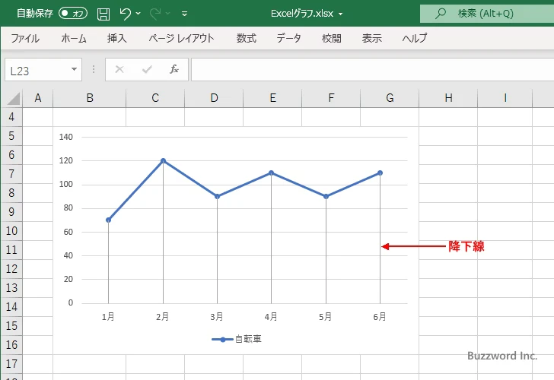
Task: Open the ページ レイアウト tab
Action: pyautogui.click(x=181, y=38)
